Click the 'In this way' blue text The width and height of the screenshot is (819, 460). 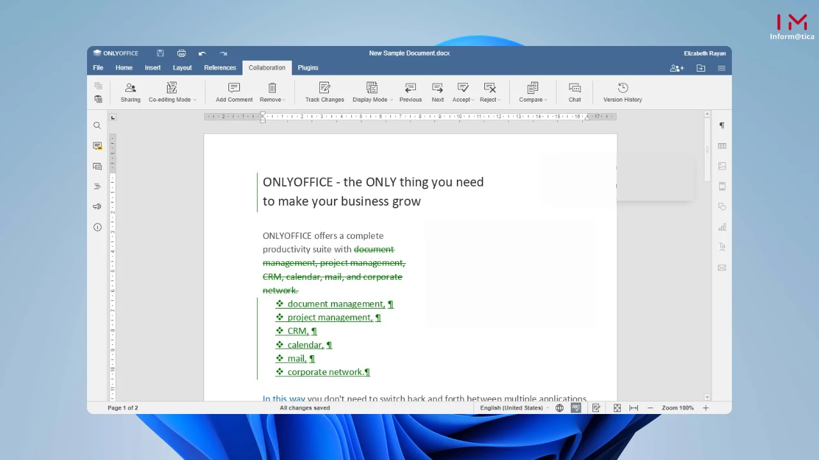tap(283, 399)
